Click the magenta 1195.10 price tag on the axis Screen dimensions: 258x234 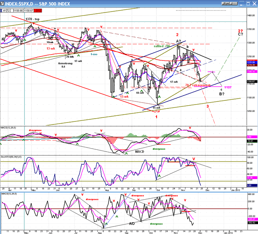(251, 72)
